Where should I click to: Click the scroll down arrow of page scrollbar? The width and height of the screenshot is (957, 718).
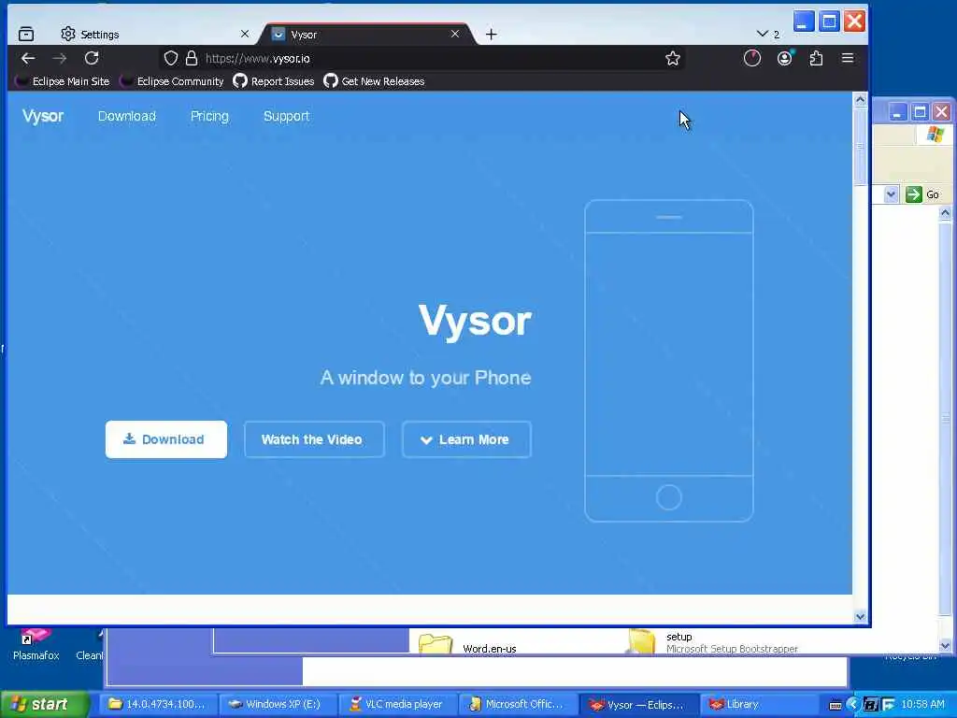pyautogui.click(x=861, y=617)
